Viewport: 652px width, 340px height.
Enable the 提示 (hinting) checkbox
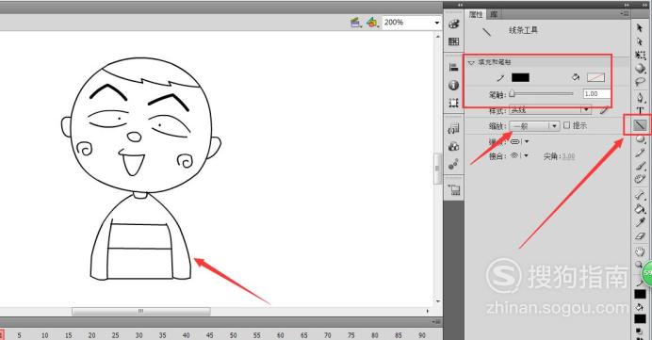567,125
